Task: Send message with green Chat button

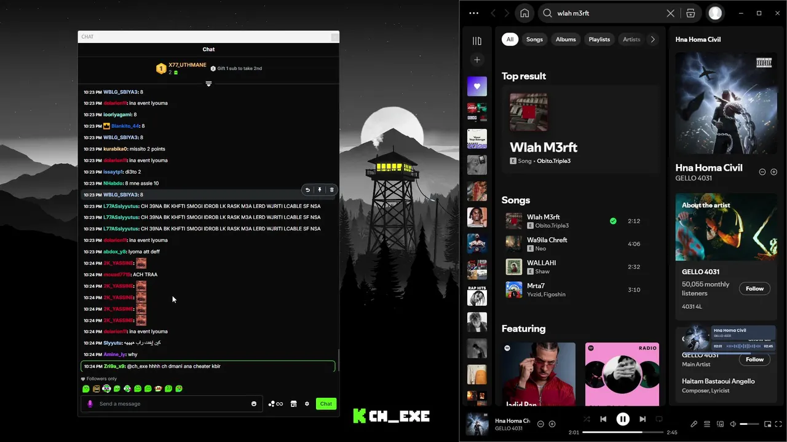Action: pos(326,404)
